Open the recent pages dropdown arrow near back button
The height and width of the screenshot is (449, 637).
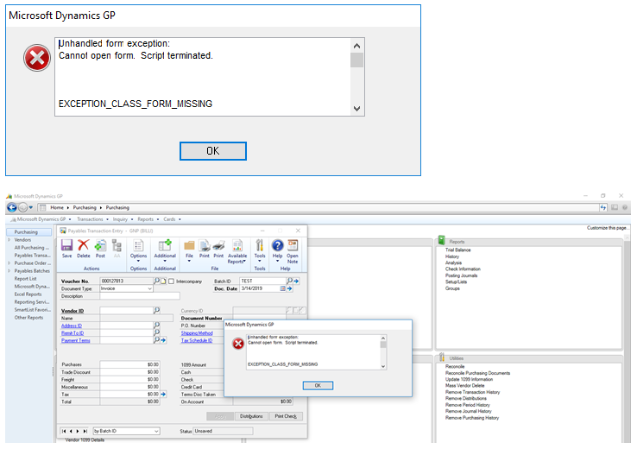pos(31,207)
